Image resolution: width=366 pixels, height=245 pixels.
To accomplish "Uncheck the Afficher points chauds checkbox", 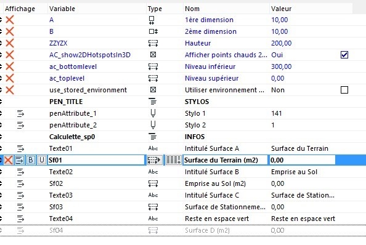I will [344, 55].
